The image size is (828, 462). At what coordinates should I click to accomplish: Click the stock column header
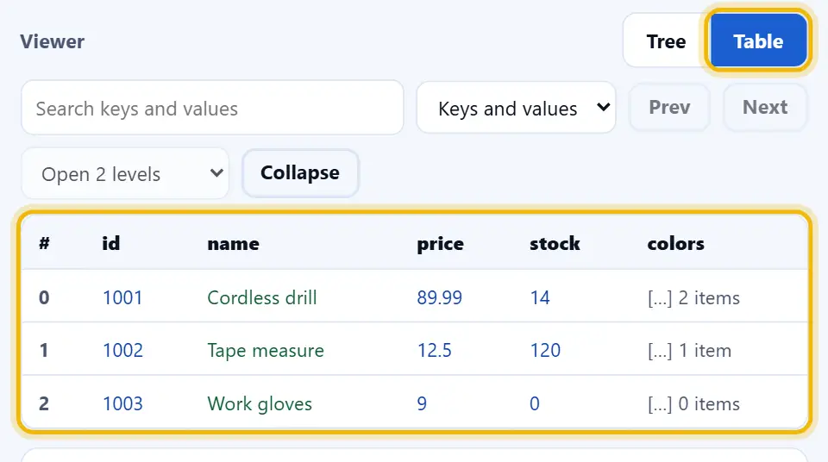point(555,243)
